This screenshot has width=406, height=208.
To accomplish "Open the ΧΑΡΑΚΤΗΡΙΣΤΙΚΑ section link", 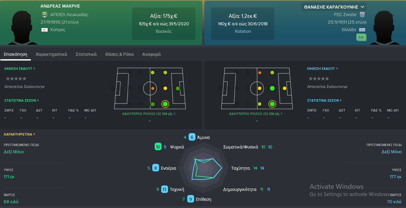I will point(20,134).
